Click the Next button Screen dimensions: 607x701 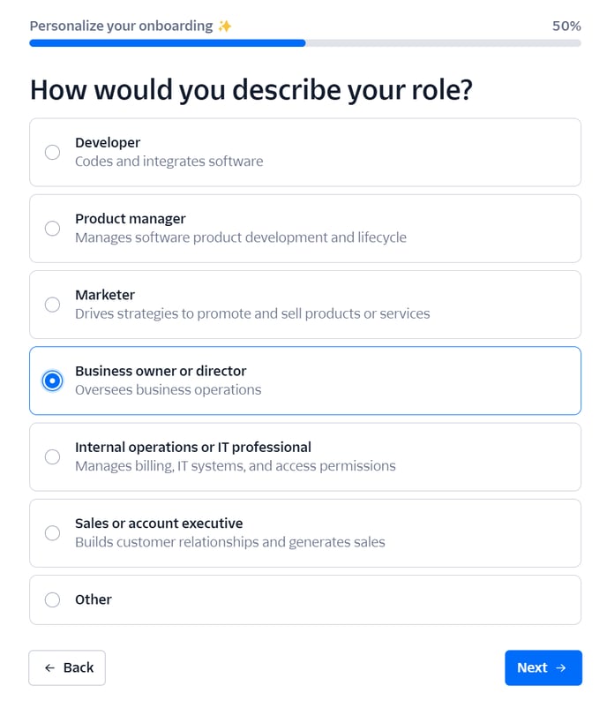[x=543, y=667]
